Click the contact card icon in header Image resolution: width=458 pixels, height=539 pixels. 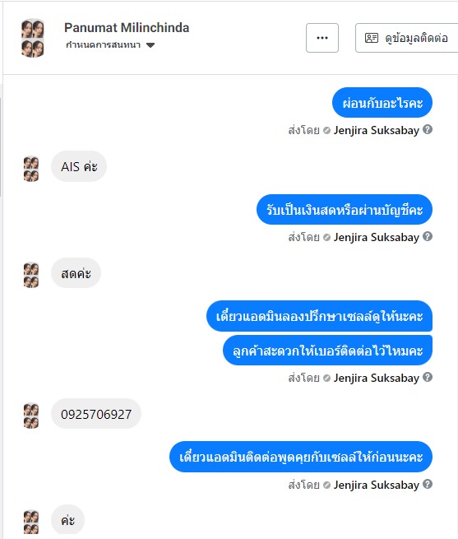click(x=371, y=38)
